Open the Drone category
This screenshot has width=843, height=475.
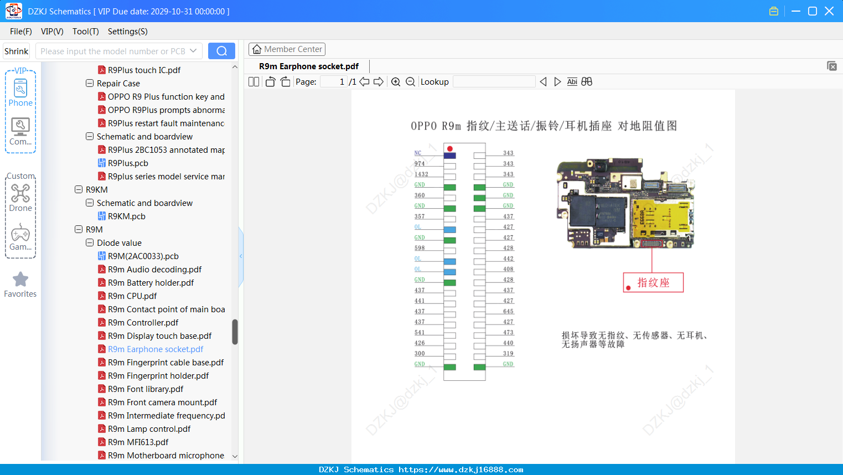20,198
